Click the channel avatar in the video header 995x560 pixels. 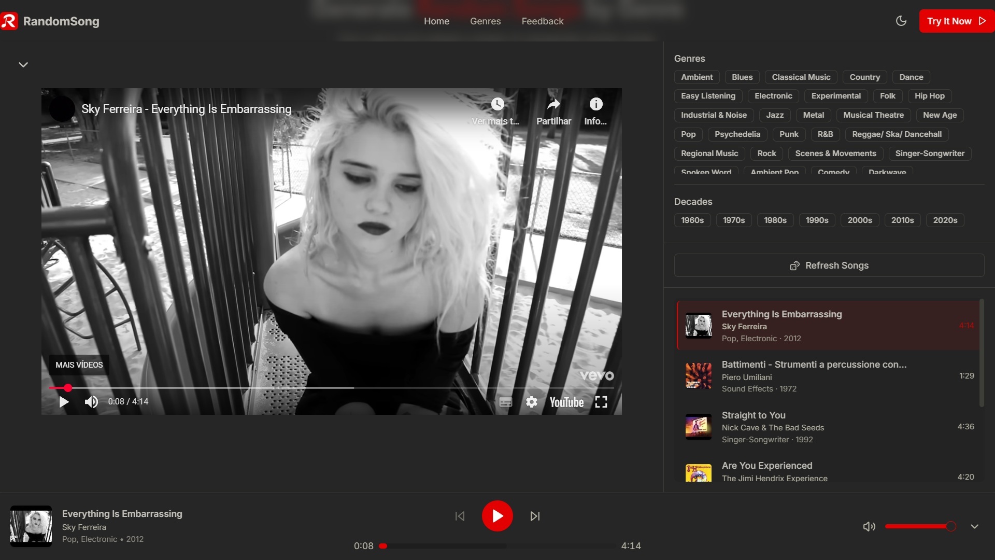[x=62, y=109]
